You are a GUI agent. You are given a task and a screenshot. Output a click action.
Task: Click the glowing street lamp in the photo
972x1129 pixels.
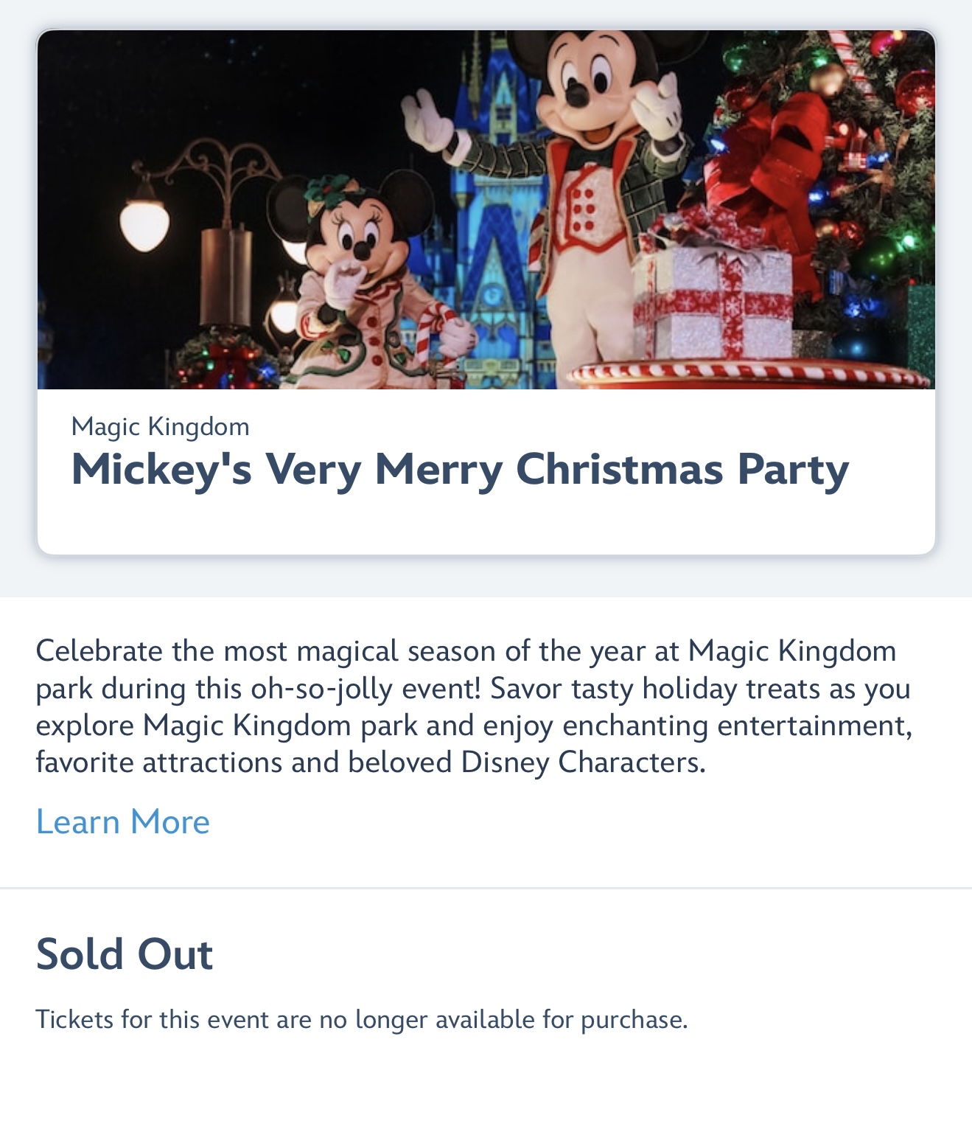tap(145, 223)
